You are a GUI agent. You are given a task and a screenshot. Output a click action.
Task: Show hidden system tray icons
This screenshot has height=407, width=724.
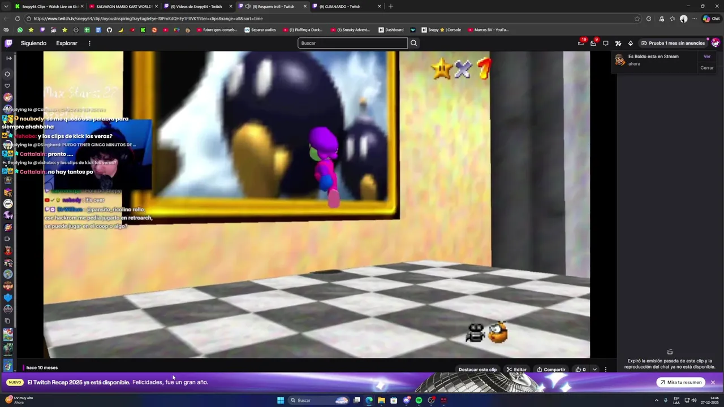click(657, 400)
